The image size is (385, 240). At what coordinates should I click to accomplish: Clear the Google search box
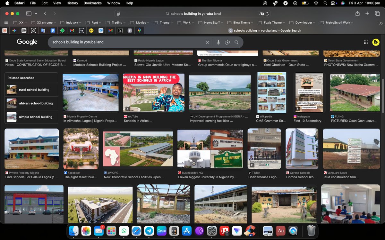[208, 42]
